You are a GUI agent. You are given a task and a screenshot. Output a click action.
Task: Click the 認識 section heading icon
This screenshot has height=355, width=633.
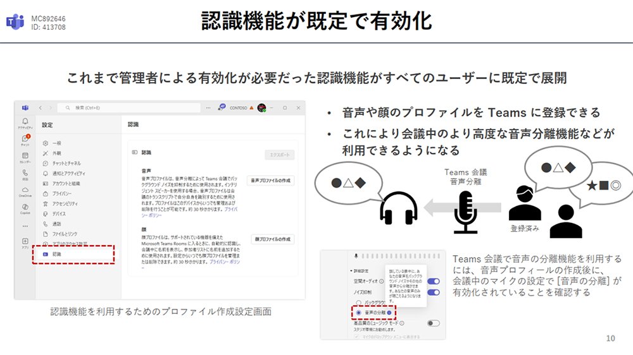point(135,152)
